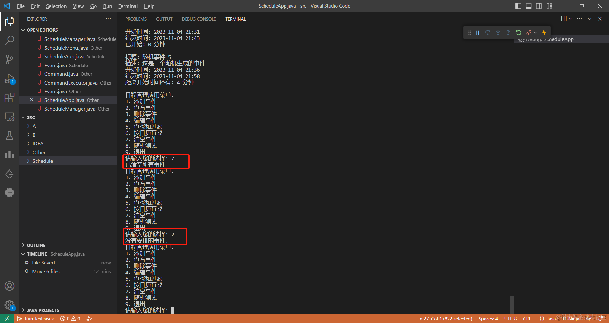
Task: Open the Run menu
Action: click(108, 6)
